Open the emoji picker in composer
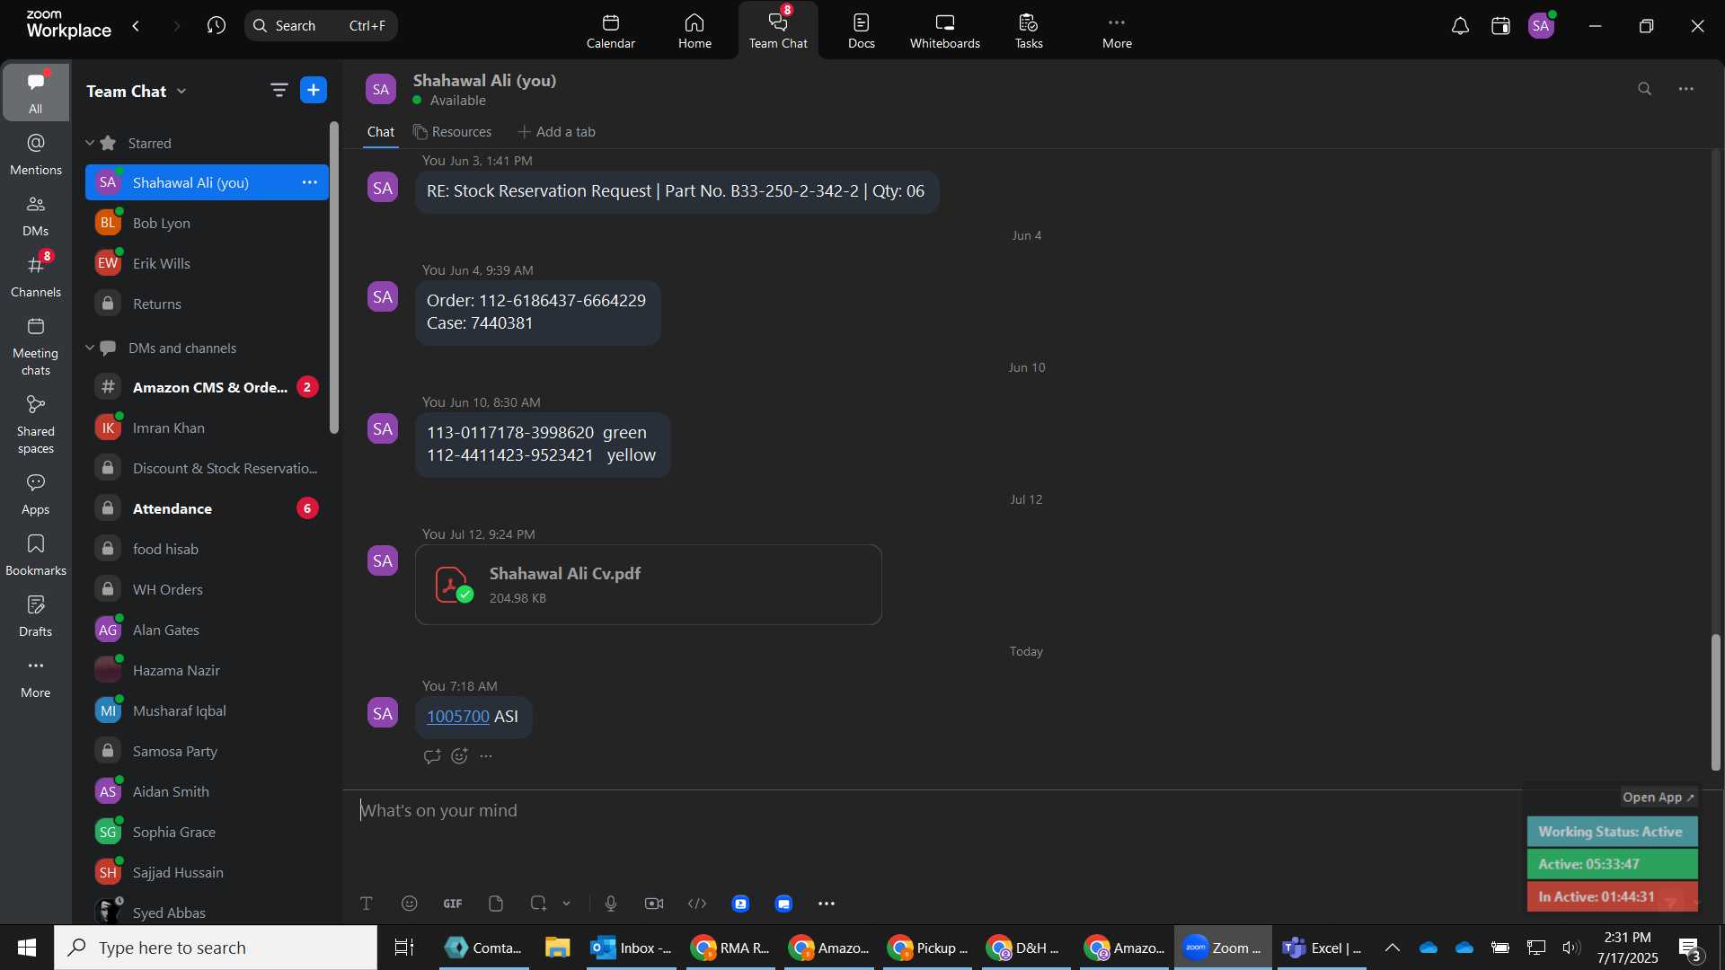Screen dimensions: 1725x970 [410, 904]
